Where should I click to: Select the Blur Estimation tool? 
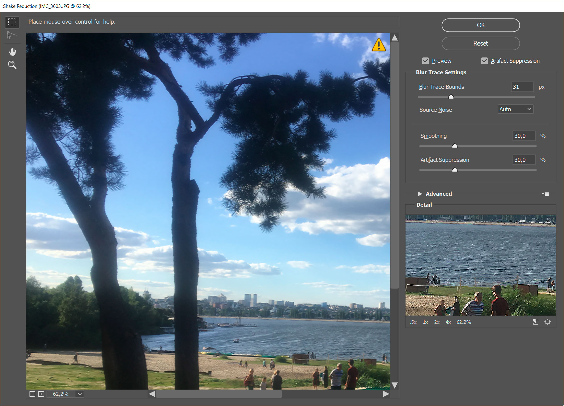[x=12, y=22]
